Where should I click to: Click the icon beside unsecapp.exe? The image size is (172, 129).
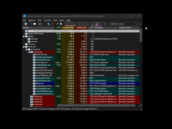34,68
